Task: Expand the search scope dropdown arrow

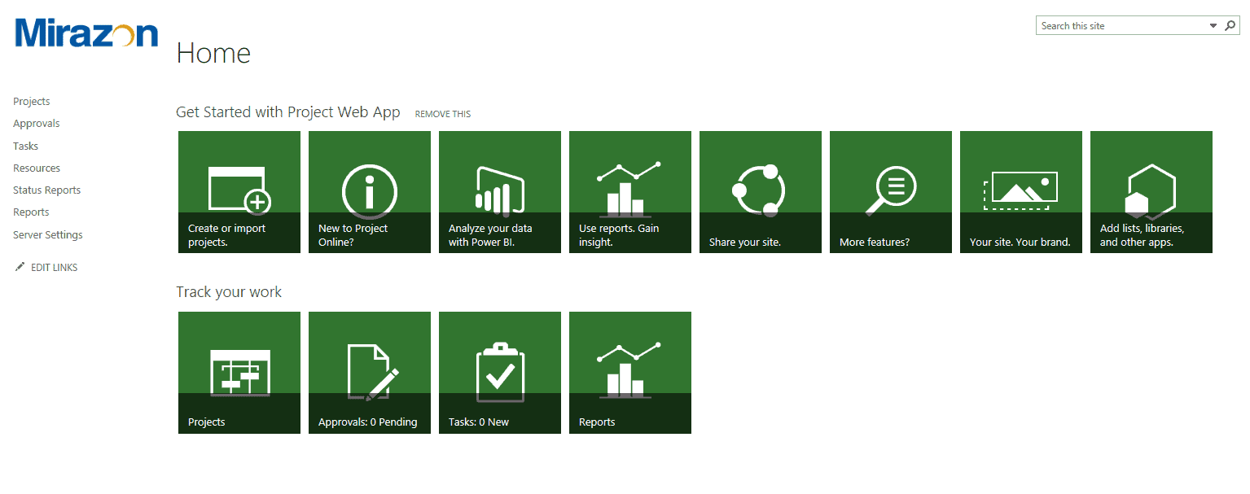Action: pyautogui.click(x=1213, y=26)
